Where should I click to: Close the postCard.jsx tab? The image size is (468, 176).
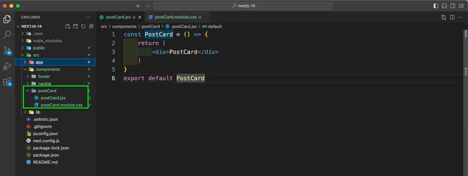140,17
